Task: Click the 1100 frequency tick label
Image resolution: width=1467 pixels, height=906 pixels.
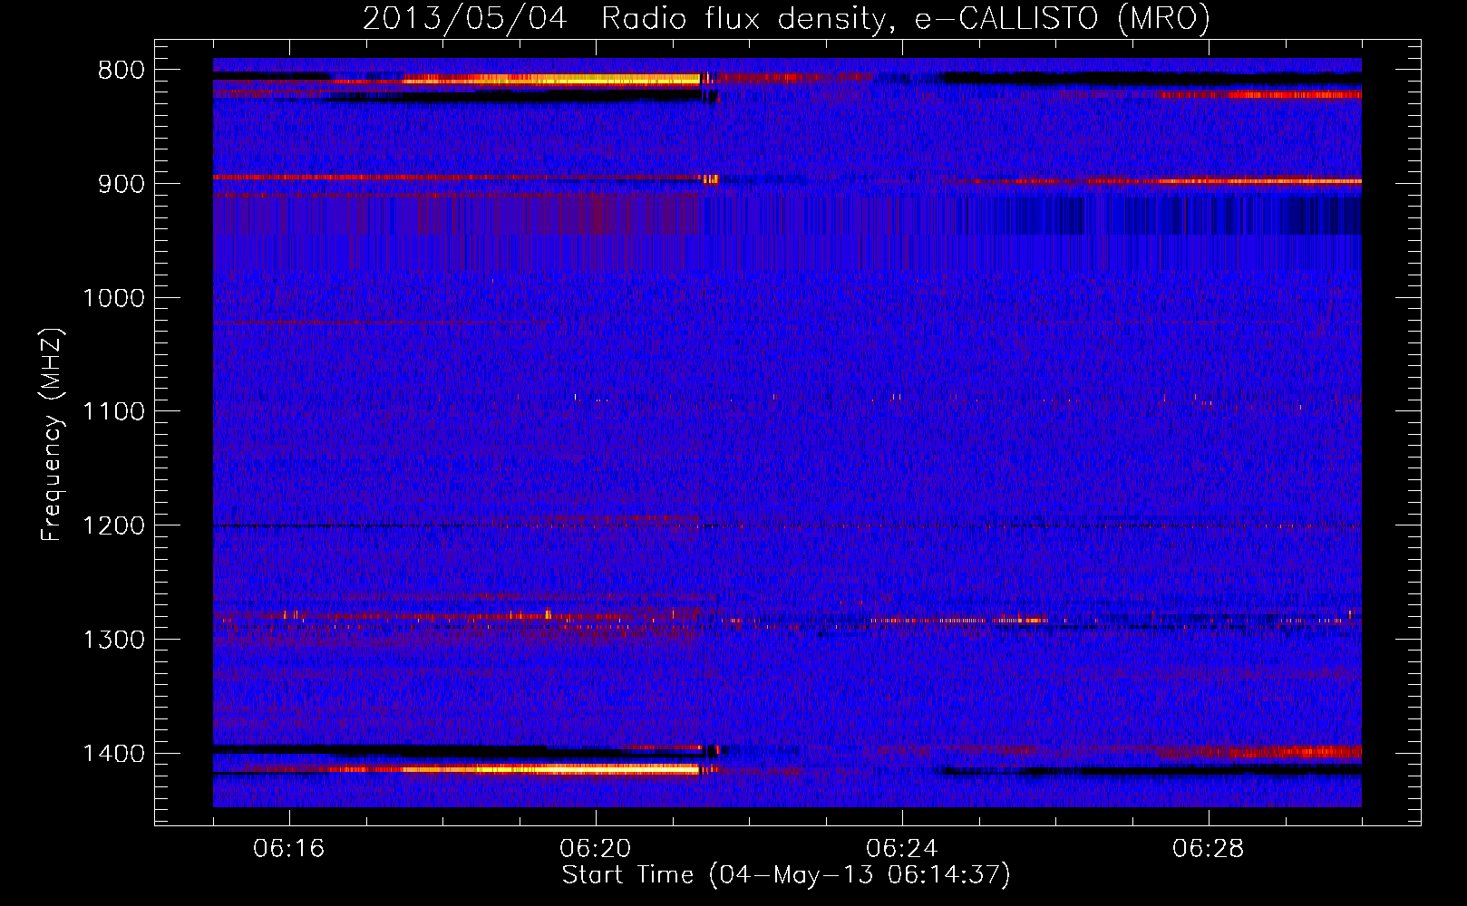Action: (x=113, y=411)
